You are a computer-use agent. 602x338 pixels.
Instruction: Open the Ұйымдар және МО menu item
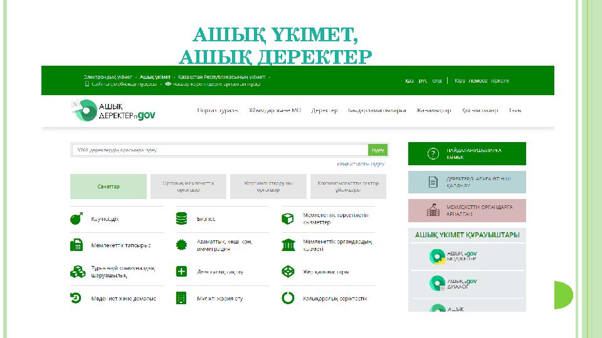pos(275,110)
